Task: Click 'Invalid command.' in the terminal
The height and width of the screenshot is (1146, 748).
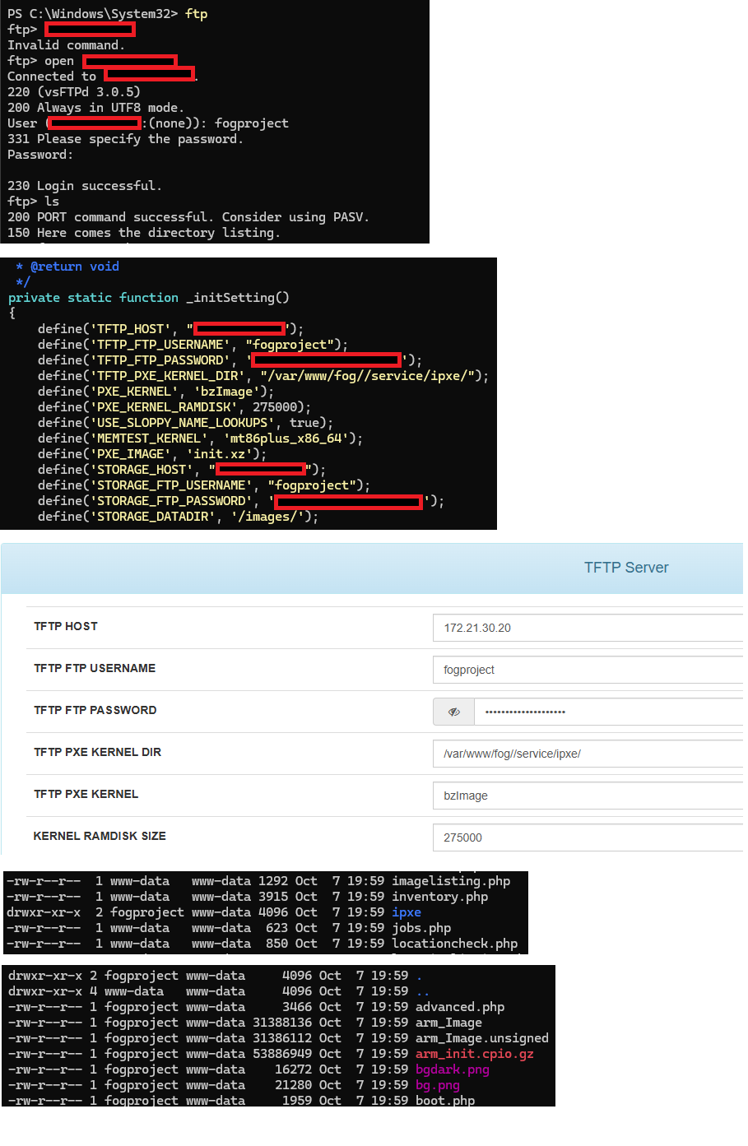Action: (66, 45)
